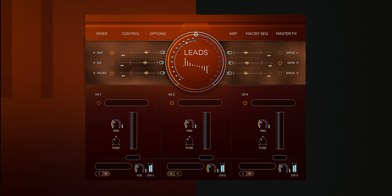Screen dimensions: 392x196
Task: Open the CH 2 sound selector field
Action: [200, 103]
